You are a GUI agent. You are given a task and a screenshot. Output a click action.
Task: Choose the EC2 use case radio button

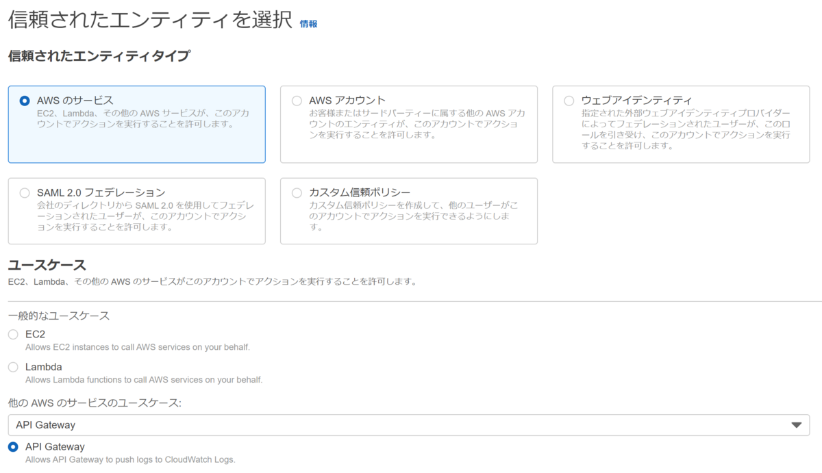[13, 335]
